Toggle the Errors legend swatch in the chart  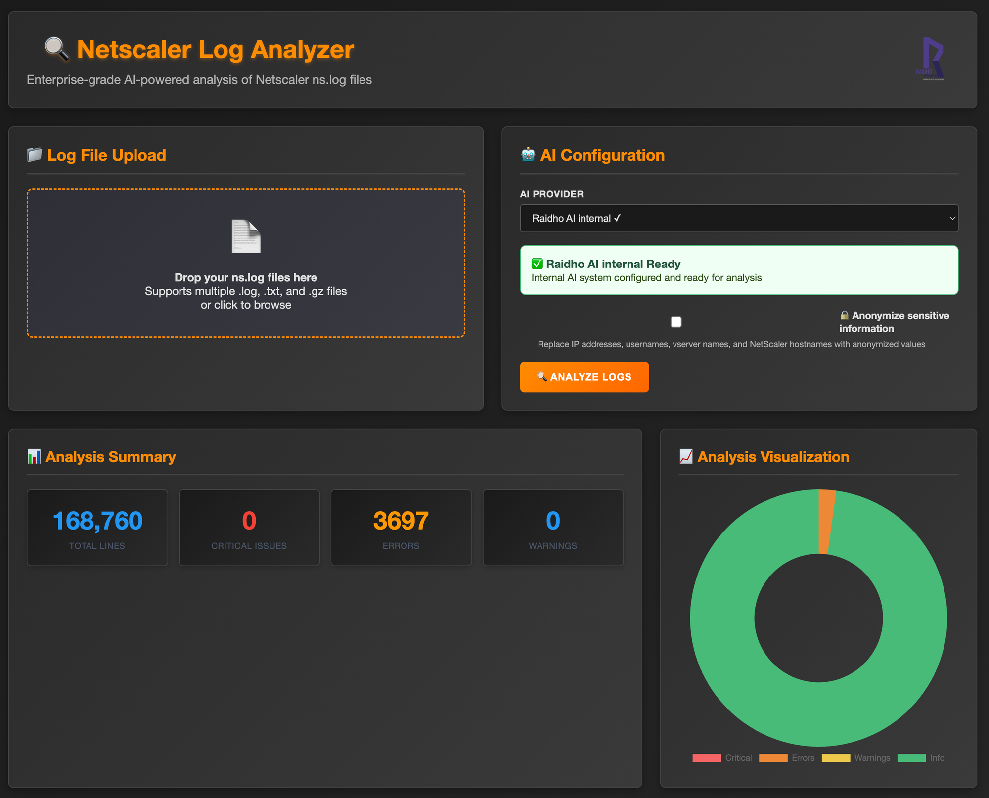pos(773,758)
